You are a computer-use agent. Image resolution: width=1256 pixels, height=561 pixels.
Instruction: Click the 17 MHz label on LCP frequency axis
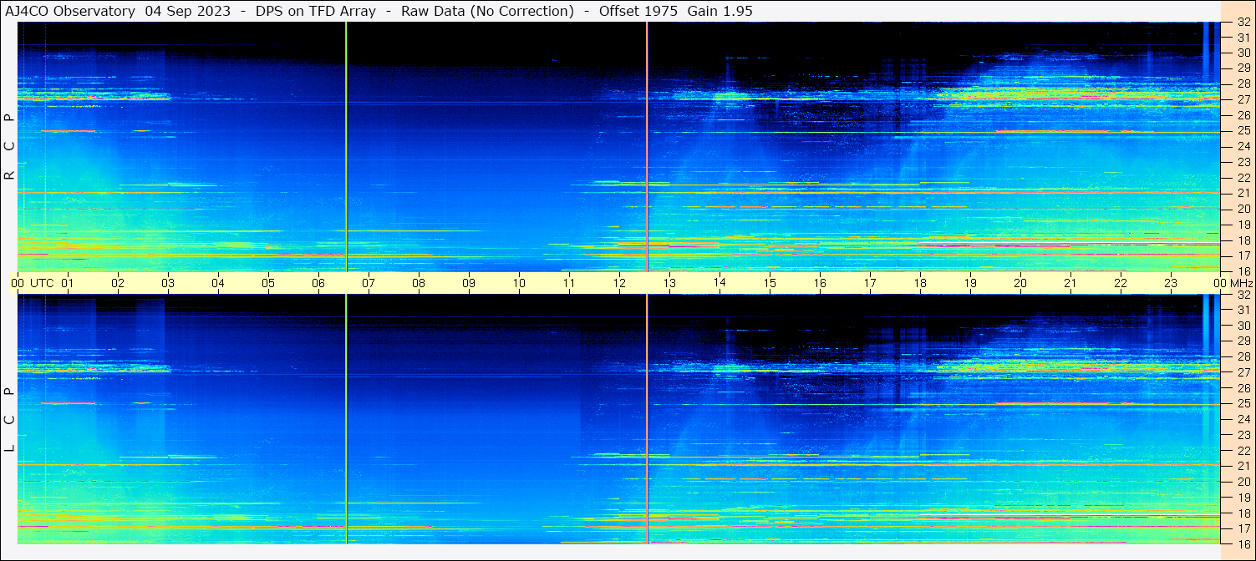1243,528
